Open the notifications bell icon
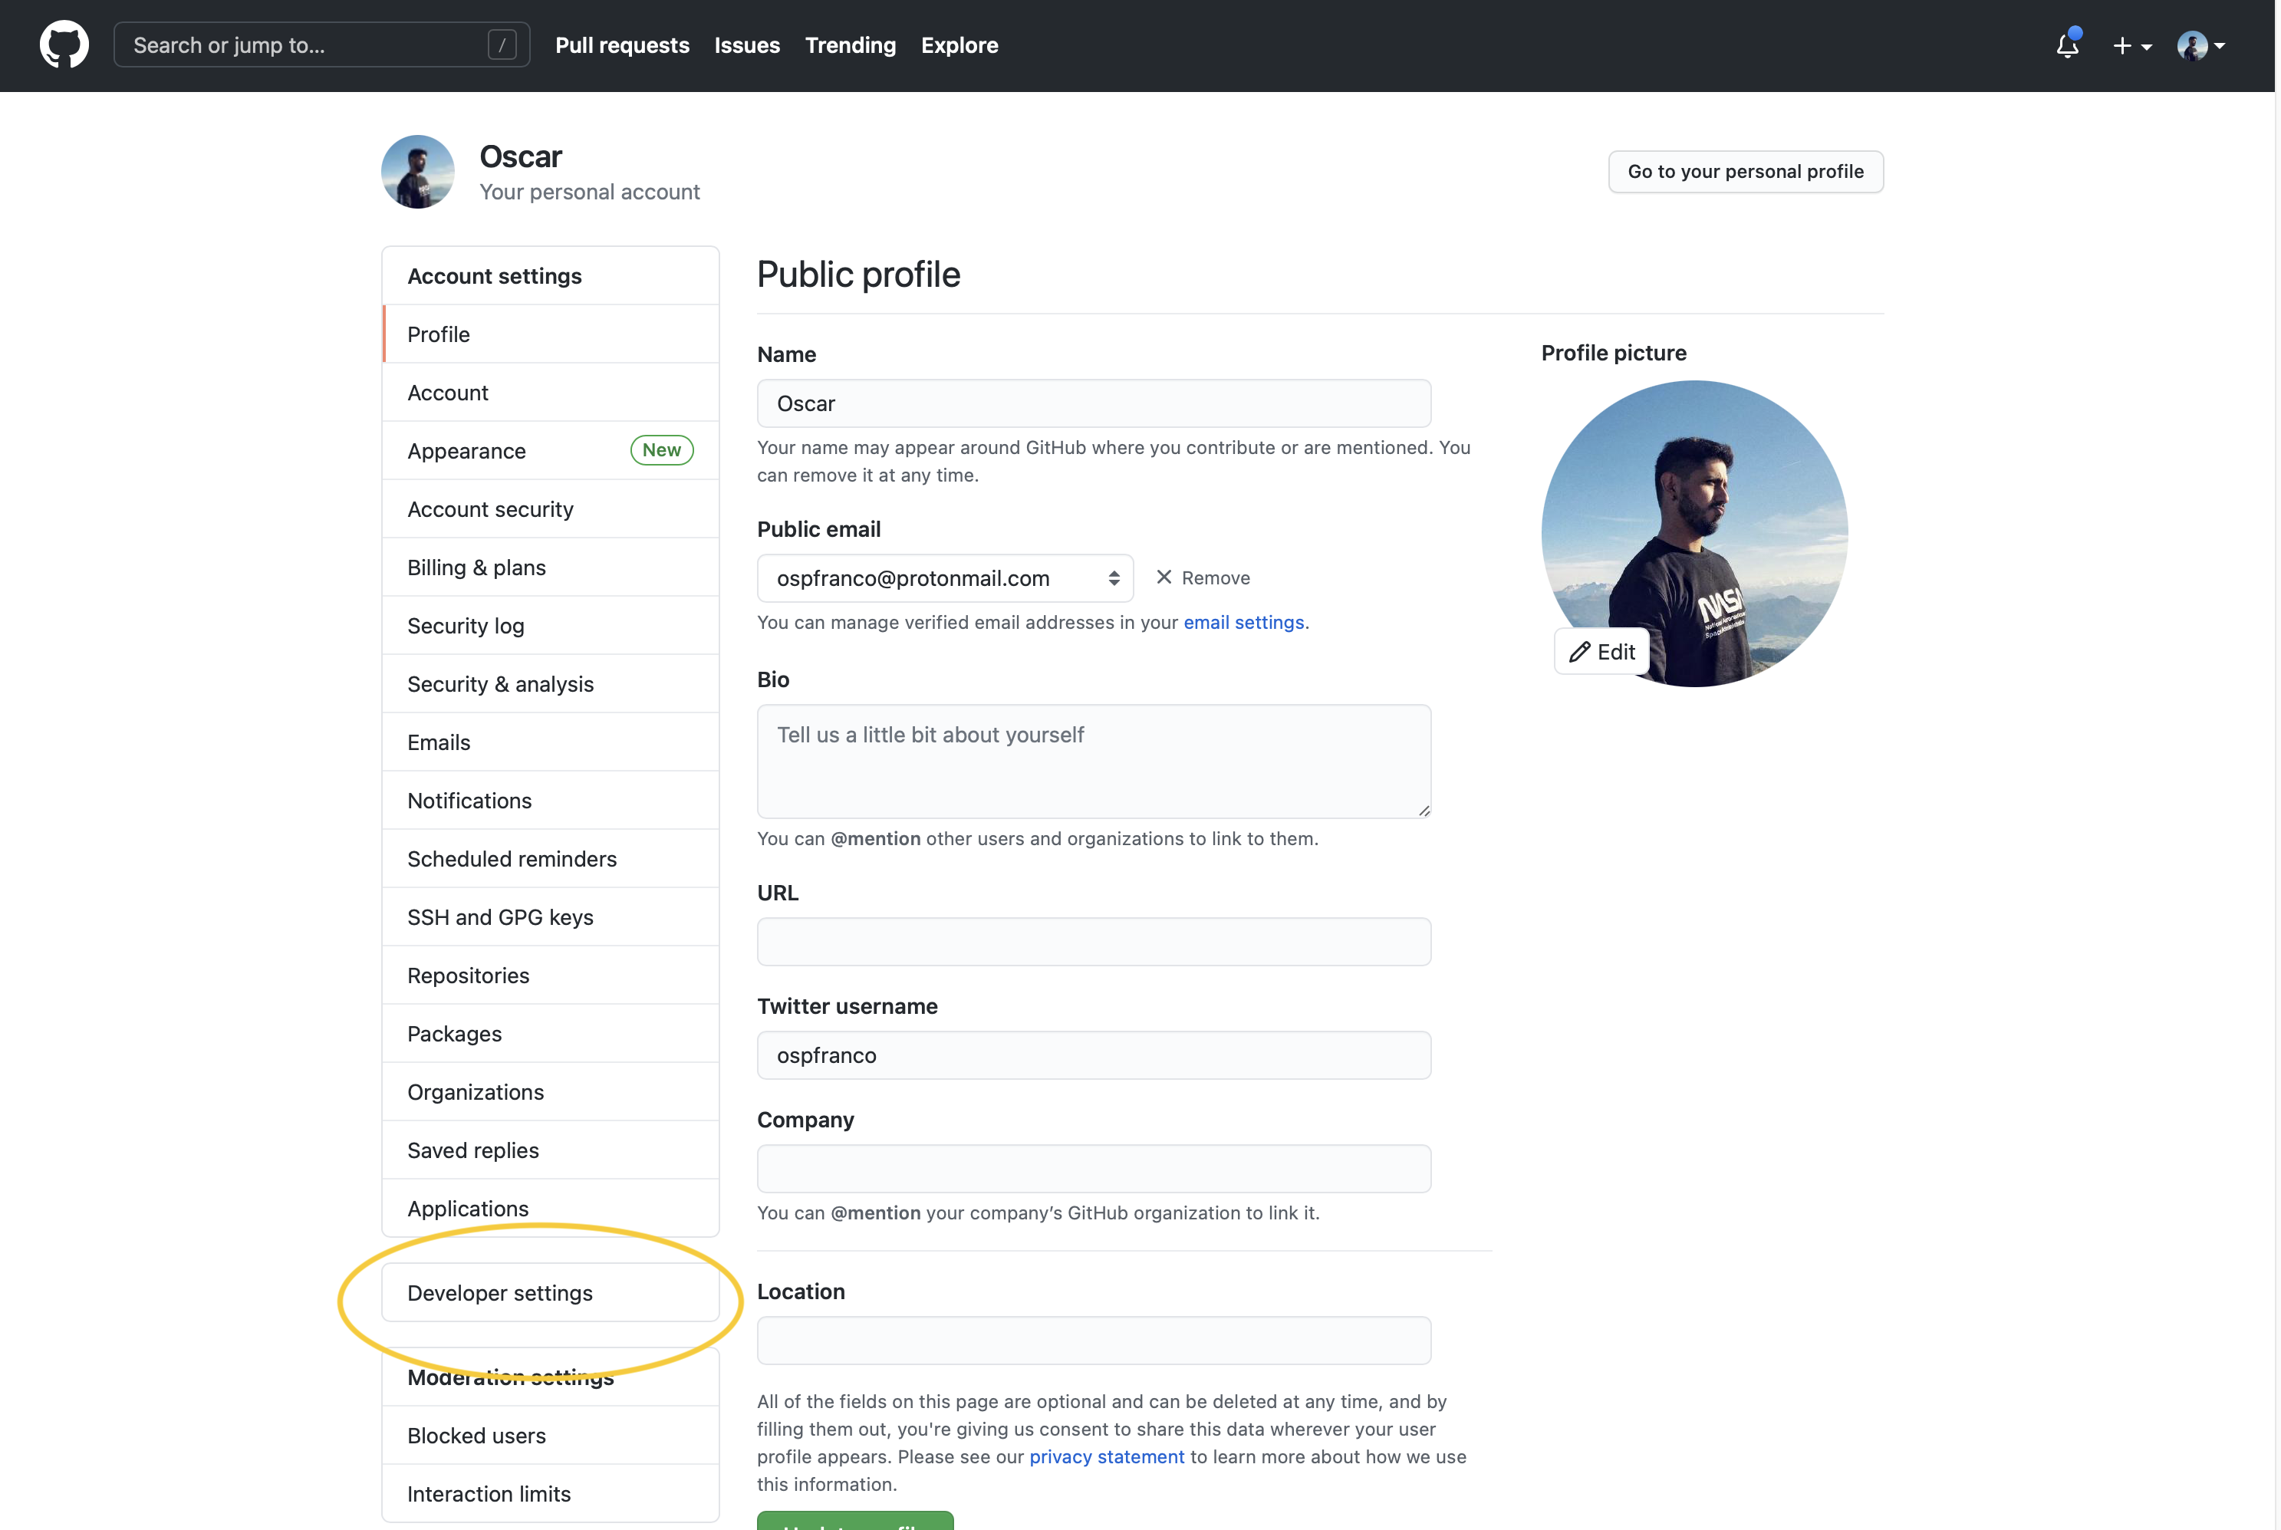This screenshot has height=1530, width=2281. [x=2067, y=45]
